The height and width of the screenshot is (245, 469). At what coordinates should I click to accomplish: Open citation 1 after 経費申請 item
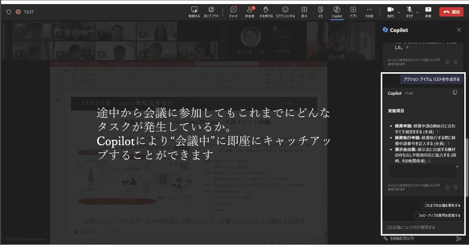437,132
